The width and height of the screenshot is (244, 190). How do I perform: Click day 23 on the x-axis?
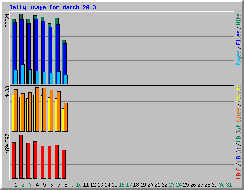pyautogui.click(x=172, y=185)
